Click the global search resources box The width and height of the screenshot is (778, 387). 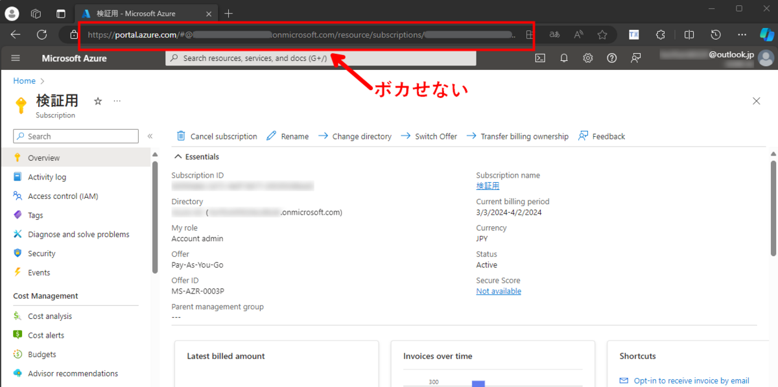[x=321, y=58]
